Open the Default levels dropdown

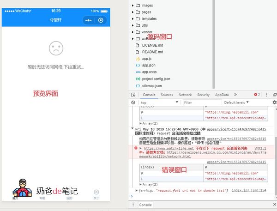click(236, 102)
